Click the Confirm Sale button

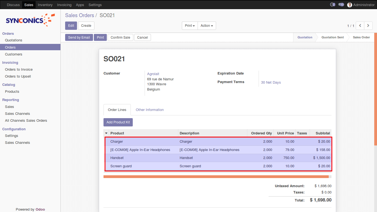coord(120,38)
